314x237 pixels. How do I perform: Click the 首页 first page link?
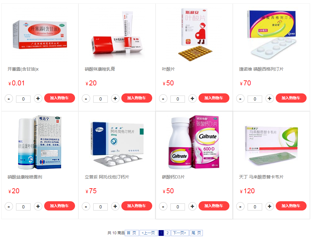point(132,233)
